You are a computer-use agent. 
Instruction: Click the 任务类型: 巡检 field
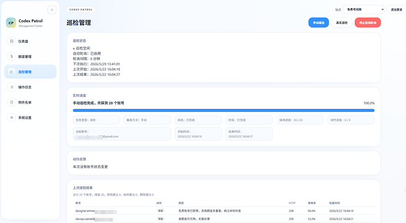tap(96, 120)
